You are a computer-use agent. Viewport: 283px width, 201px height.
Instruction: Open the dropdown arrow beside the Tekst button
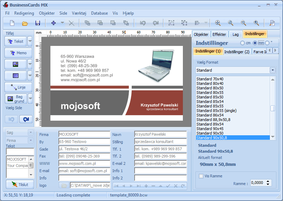click(30, 41)
